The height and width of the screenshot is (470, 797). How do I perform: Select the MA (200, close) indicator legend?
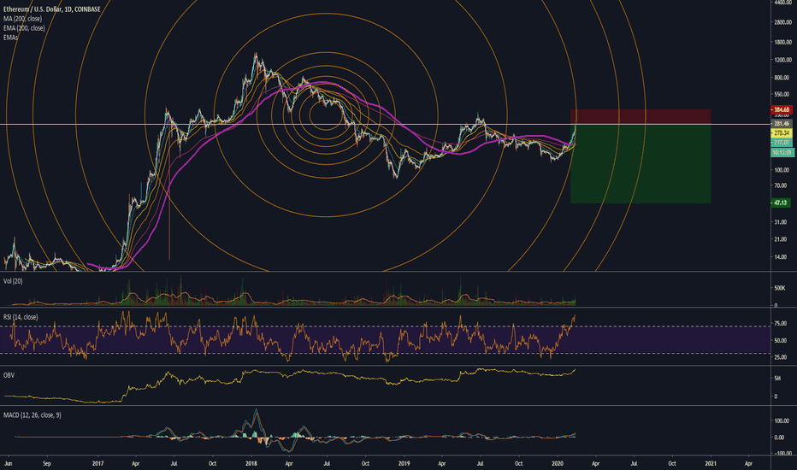point(23,19)
